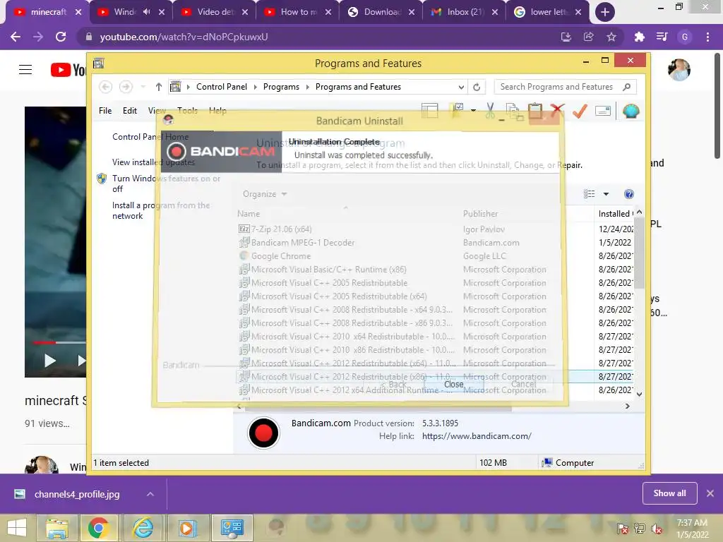The image size is (723, 542).
Task: Click the share page icon in address bar
Action: point(588,37)
